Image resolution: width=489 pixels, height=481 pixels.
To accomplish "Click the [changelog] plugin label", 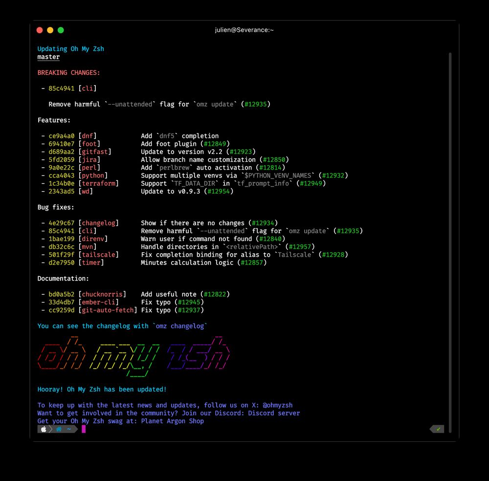I will click(x=99, y=223).
